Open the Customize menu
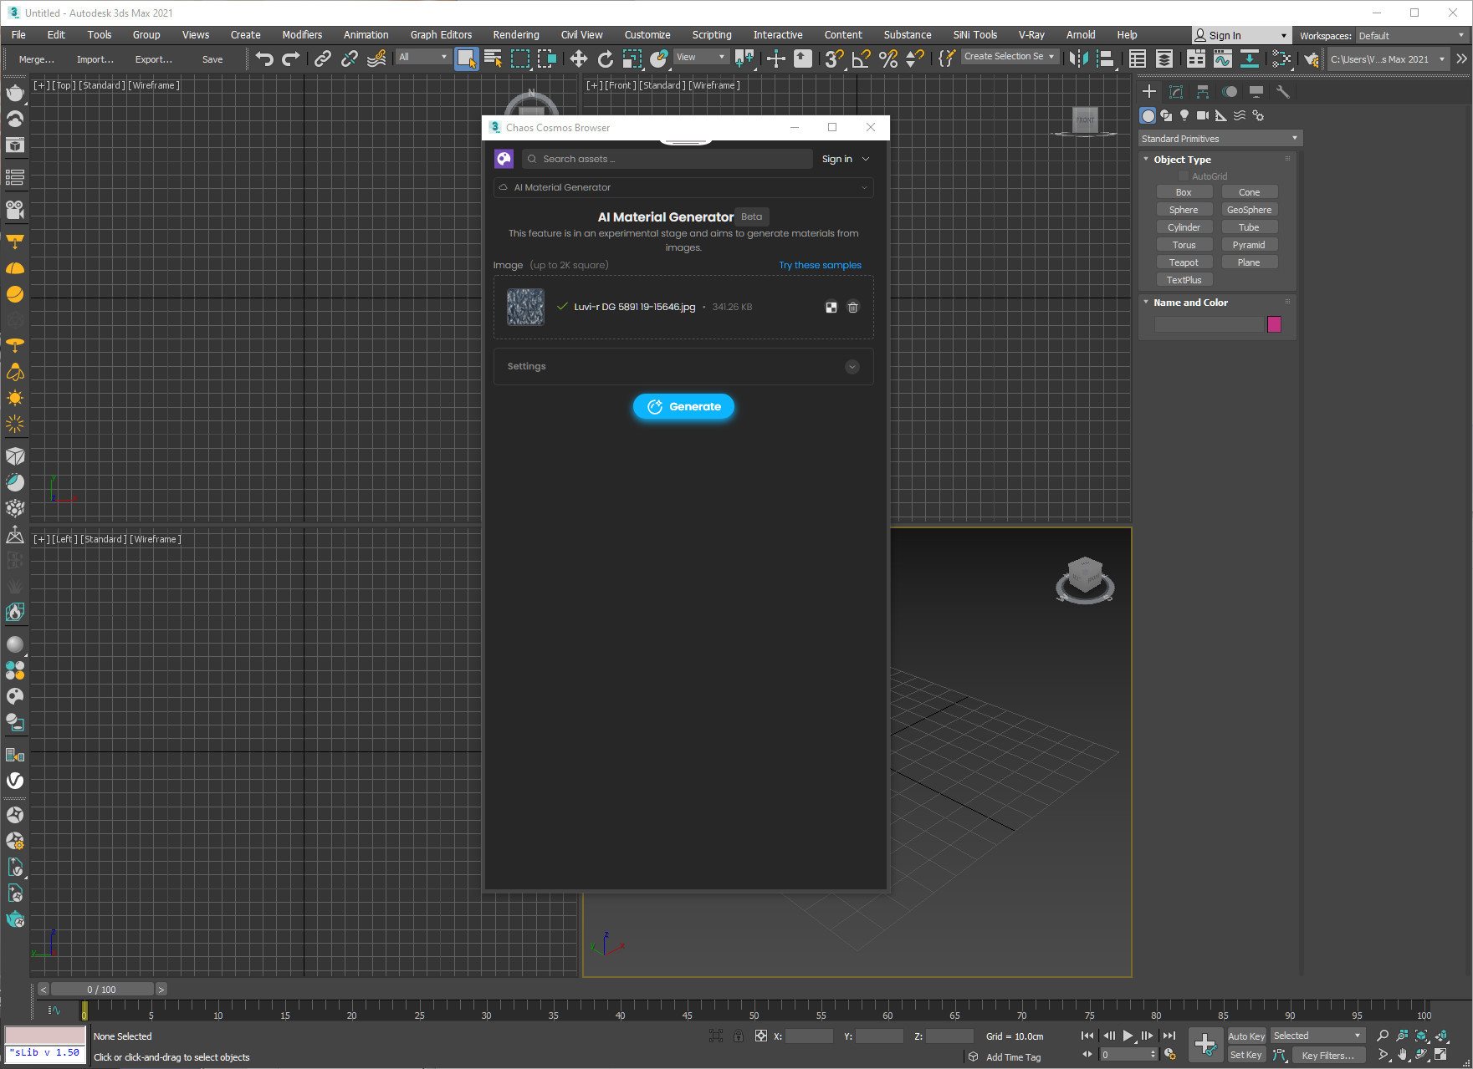Screen dimensions: 1473x1069 pos(647,35)
